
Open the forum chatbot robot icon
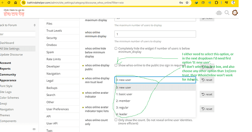(219, 13)
